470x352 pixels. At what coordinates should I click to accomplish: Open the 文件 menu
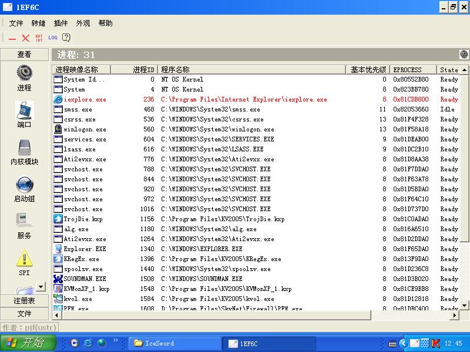(16, 23)
